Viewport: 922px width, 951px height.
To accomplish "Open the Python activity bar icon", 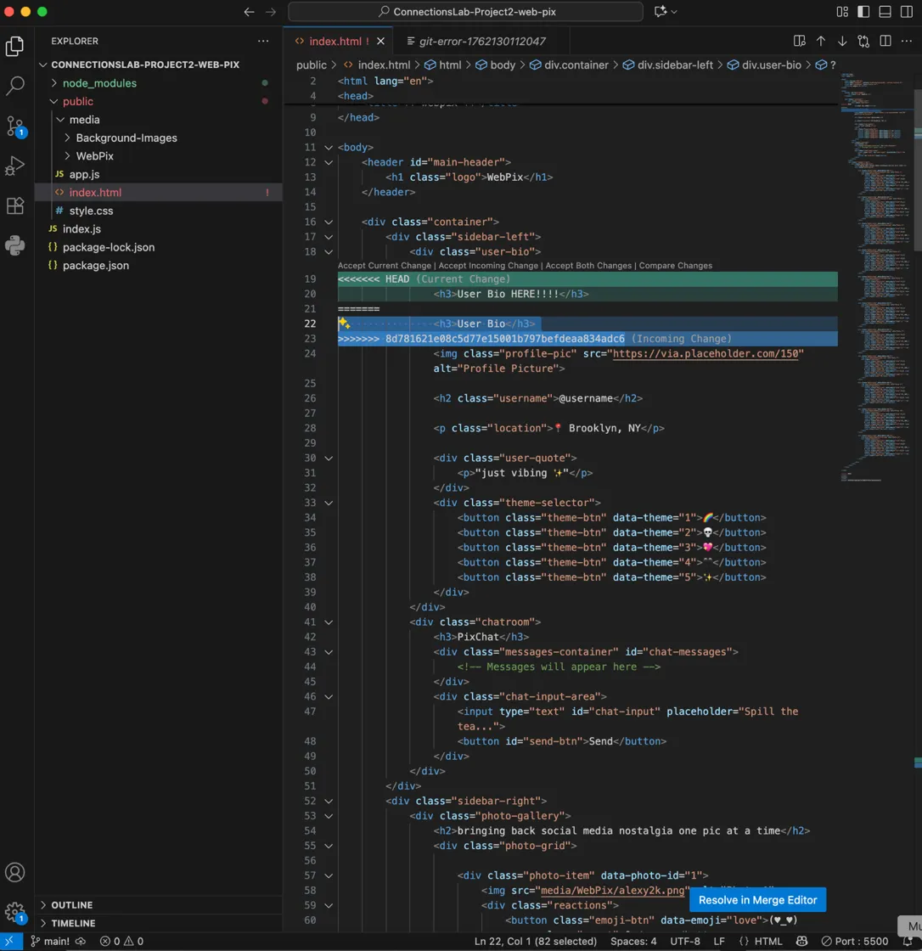I will pyautogui.click(x=15, y=245).
